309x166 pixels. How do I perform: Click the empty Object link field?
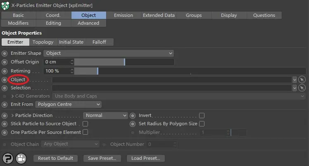point(172,80)
